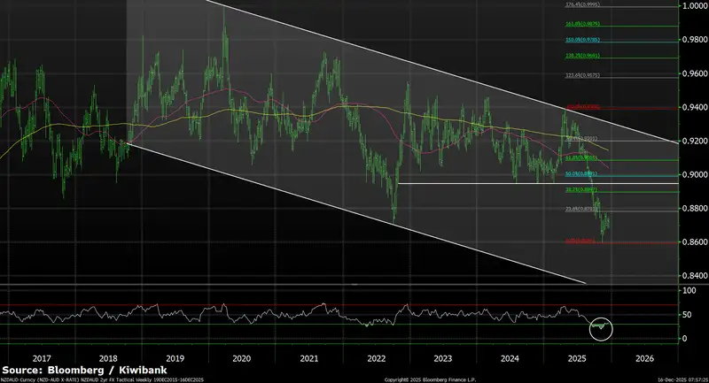Click the 2026 year label on time axis
709x383 pixels.
pyautogui.click(x=643, y=358)
